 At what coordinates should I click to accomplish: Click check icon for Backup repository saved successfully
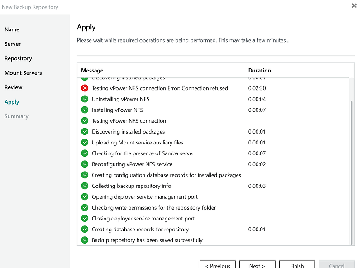85,240
